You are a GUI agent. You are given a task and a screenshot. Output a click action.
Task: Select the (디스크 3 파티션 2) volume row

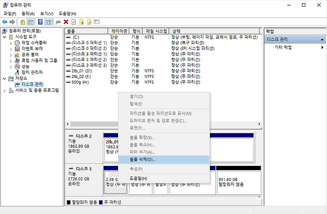163,59
